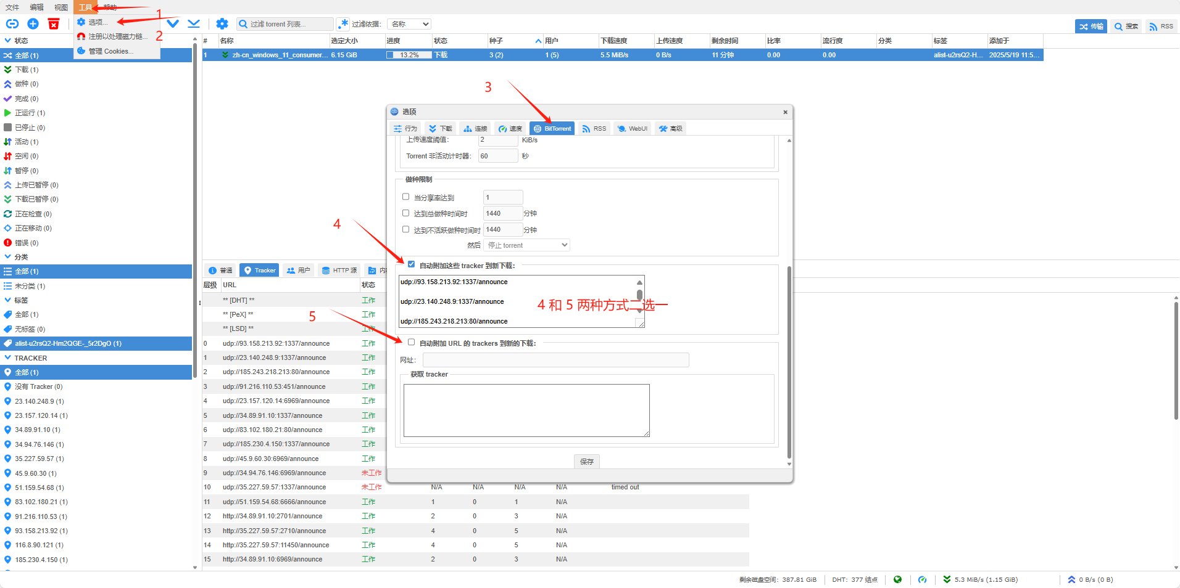Choose 选项... from the 工具 menu

pyautogui.click(x=117, y=22)
